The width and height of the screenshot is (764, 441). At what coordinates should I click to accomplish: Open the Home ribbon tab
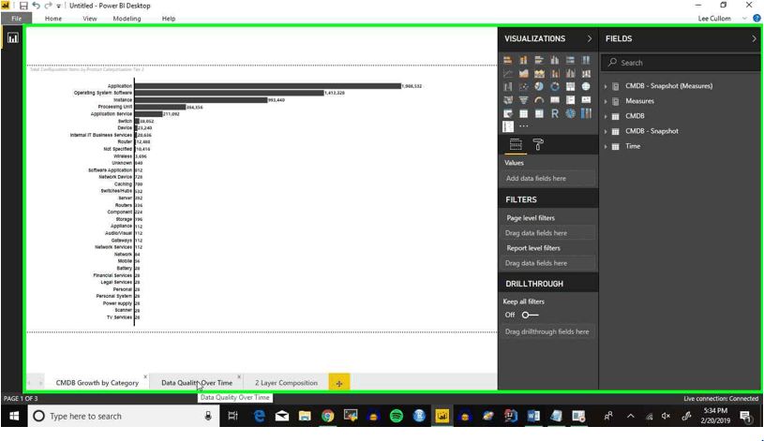(53, 19)
